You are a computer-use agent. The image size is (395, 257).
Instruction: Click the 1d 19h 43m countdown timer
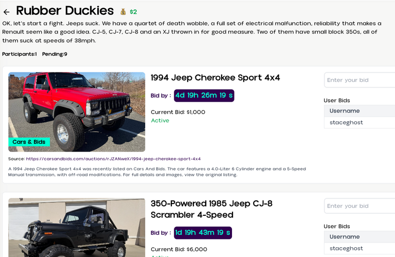203,233
